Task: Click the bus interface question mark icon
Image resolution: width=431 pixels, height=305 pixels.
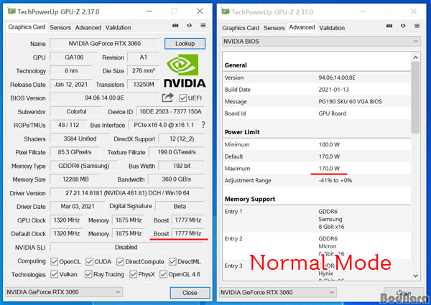Action: (203, 125)
